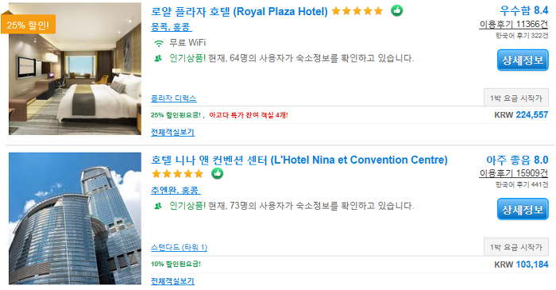Open the 추엔완, 홍콩 location link
The height and width of the screenshot is (290, 556).
[176, 190]
